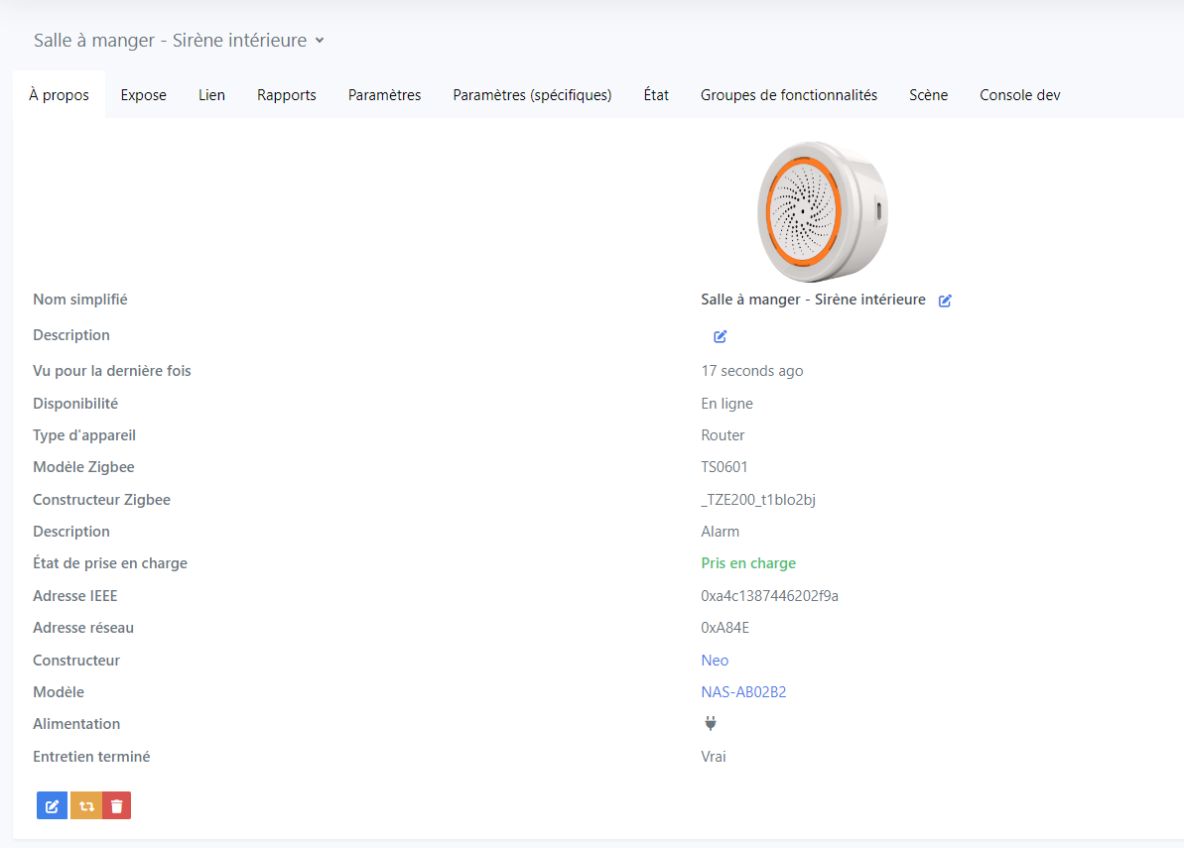Open the NAS-AB02B2 model link
Viewport: 1184px width, 848px height.
tap(743, 692)
